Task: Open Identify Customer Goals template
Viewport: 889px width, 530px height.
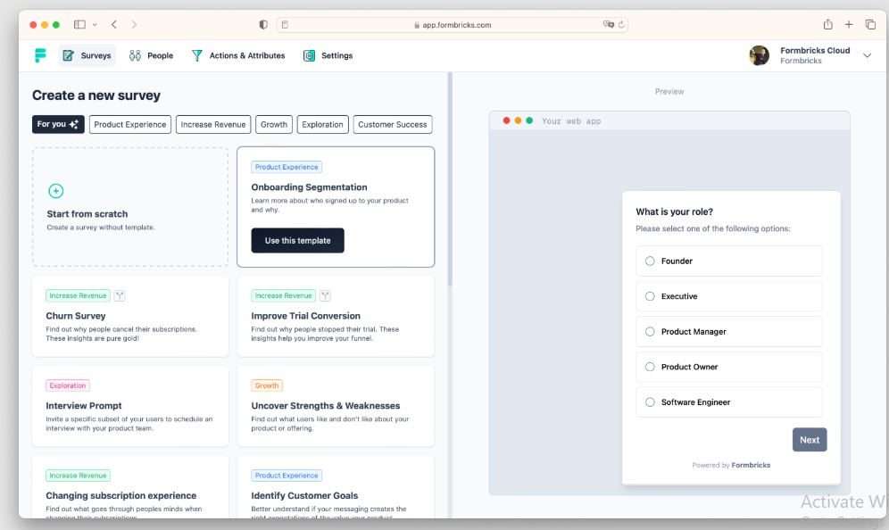Action: 336,487
